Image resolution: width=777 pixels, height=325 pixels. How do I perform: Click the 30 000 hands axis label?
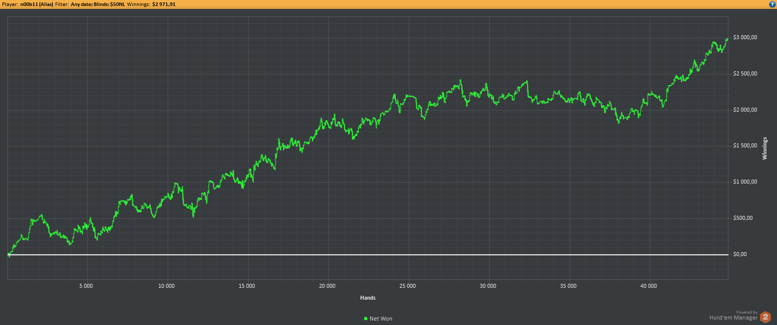(488, 286)
